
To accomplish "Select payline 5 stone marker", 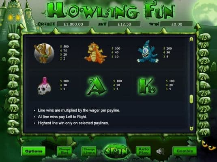I will tap(13, 131).
